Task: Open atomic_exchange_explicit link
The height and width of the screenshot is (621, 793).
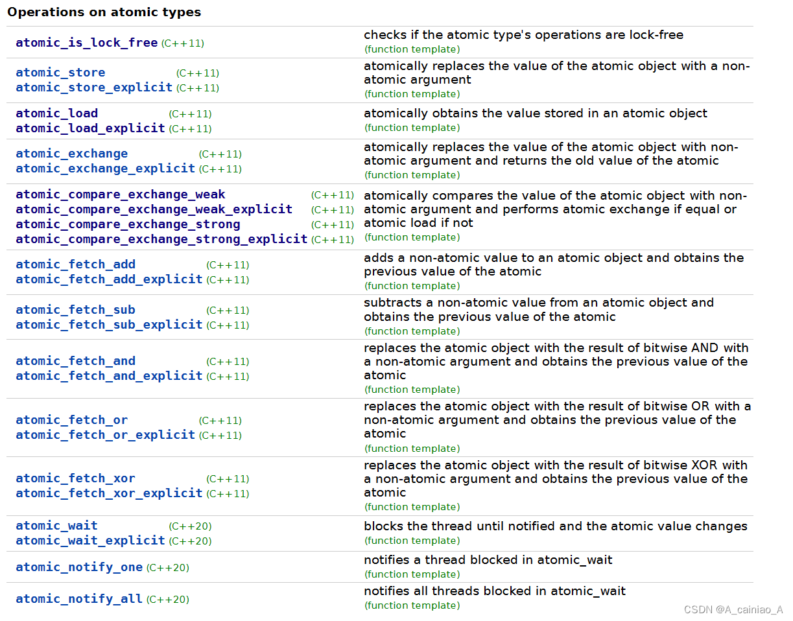Action: pyautogui.click(x=106, y=169)
